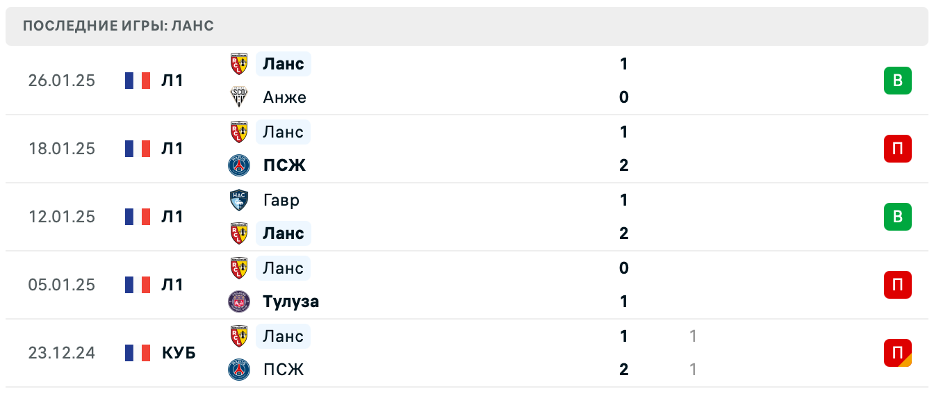Click PSG crest in 23.12.24 cup match
This screenshot has width=934, height=396.
[239, 370]
